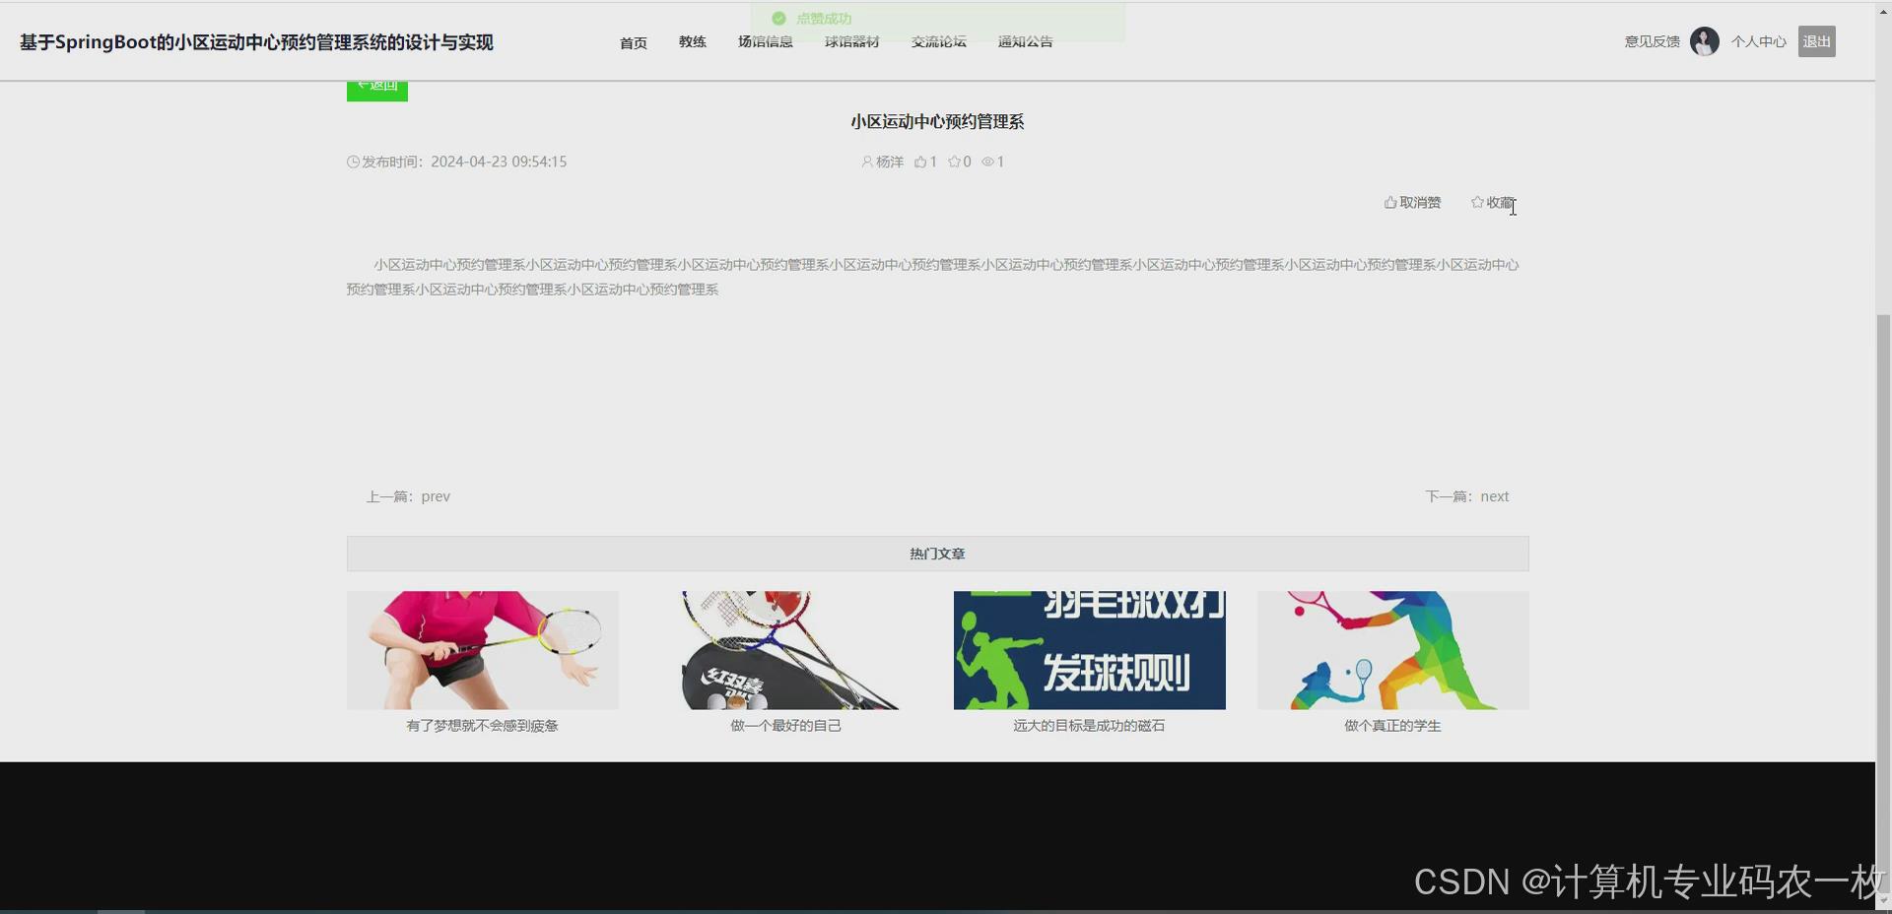Click article title 远大的目标是成功的磁石
This screenshot has height=914, width=1892.
(x=1090, y=726)
